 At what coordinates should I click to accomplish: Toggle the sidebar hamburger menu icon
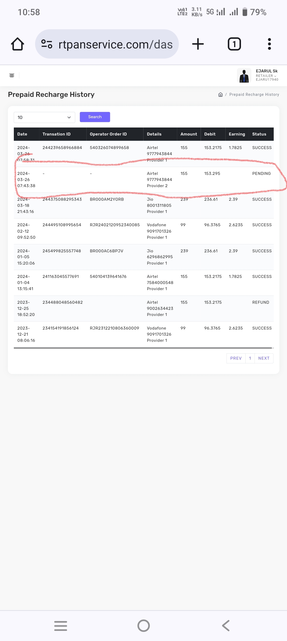[12, 76]
